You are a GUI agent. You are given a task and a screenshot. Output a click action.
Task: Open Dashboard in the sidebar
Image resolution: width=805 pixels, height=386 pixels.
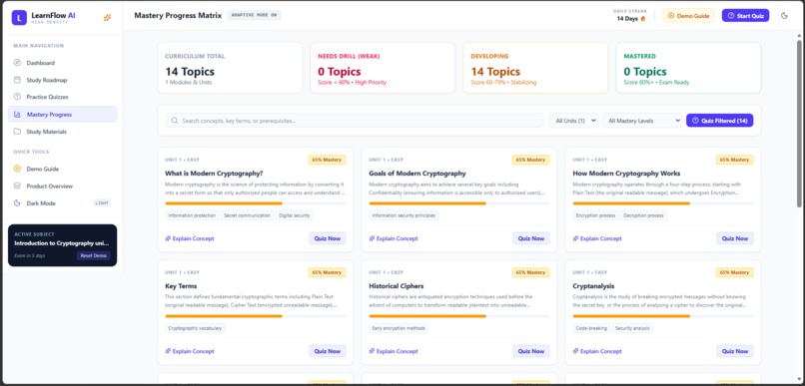[63, 63]
